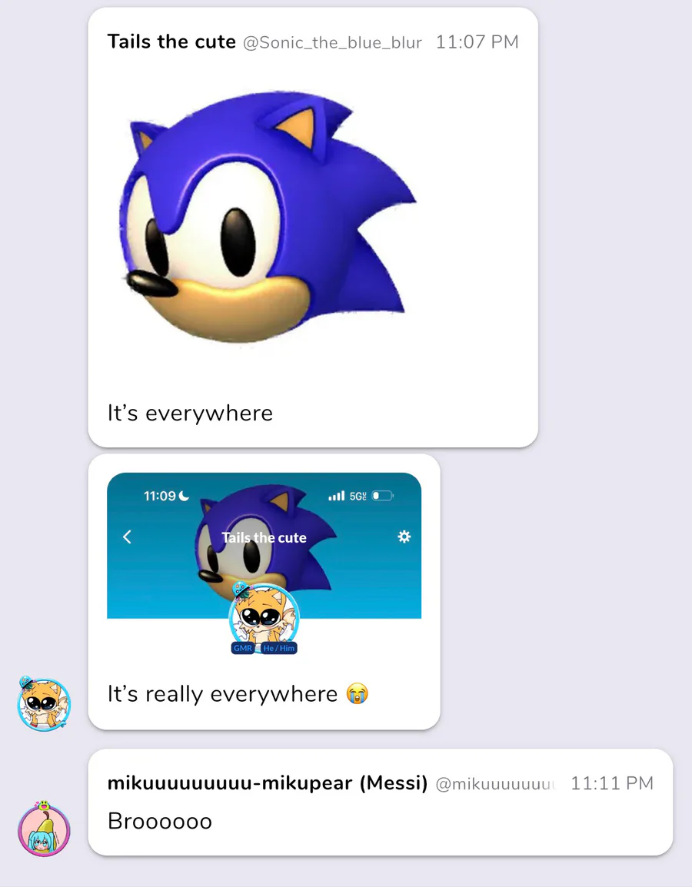Tap the back chevron in screenshot
Viewport: 692px width, 887px height.
(128, 537)
